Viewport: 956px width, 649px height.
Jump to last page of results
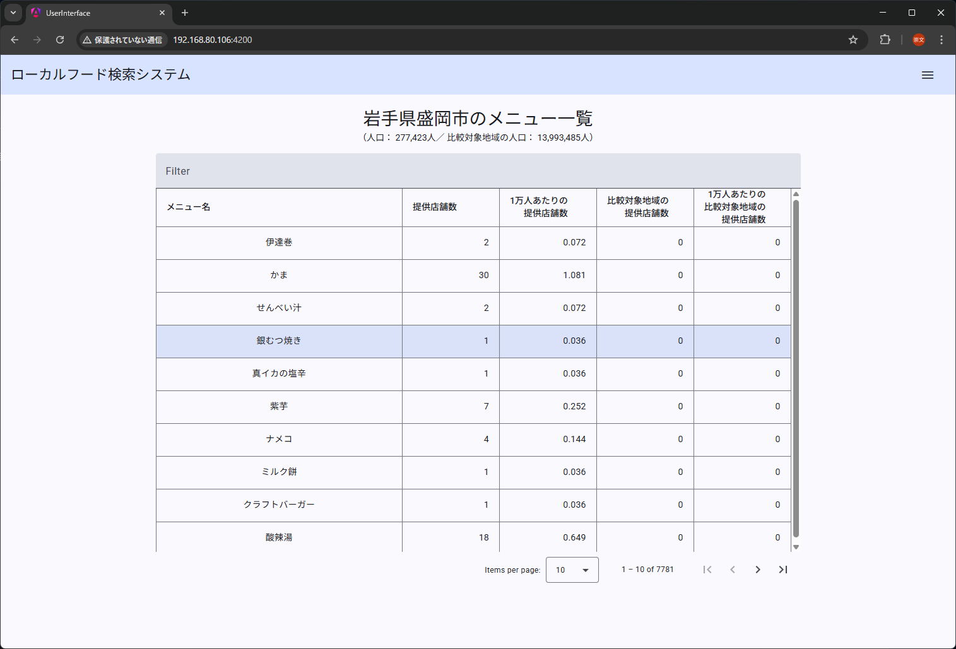[783, 570]
